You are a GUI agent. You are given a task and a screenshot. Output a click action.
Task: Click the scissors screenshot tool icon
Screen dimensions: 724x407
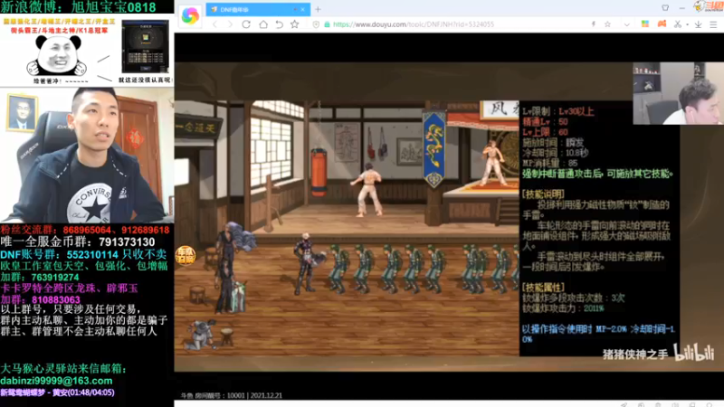(677, 24)
